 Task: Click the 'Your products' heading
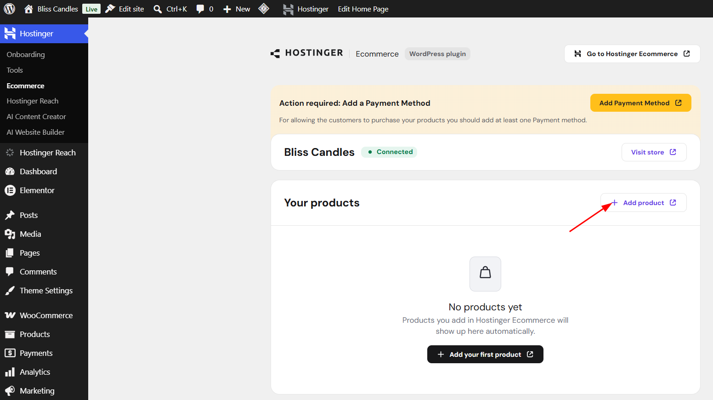click(322, 203)
